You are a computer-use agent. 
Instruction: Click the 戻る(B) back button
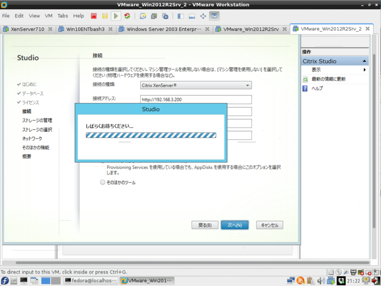pyautogui.click(x=205, y=225)
